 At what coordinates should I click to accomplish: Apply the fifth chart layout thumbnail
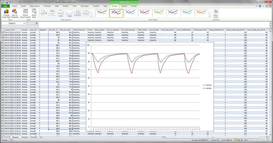click(77, 13)
